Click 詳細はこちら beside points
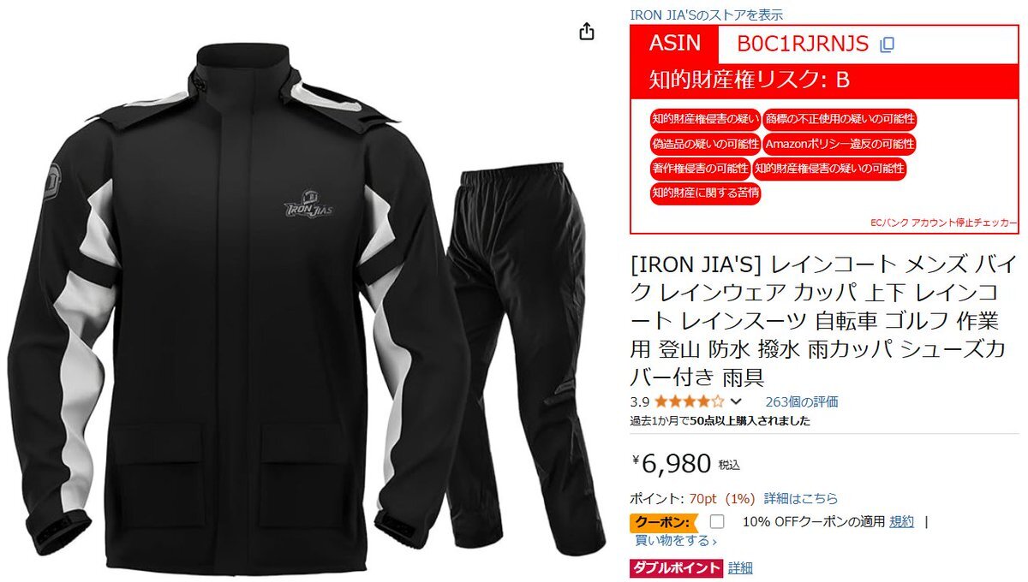This screenshot has width=1028, height=582. click(x=801, y=498)
